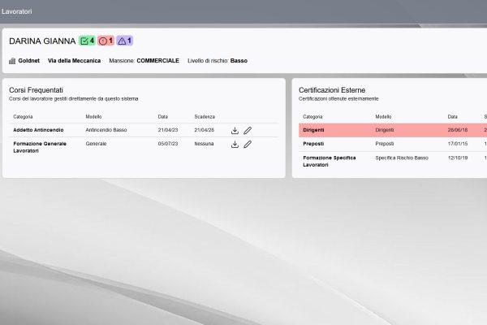The image size is (487, 325).
Task: Click the Certificazioni Esterne panel title
Action: coord(332,90)
